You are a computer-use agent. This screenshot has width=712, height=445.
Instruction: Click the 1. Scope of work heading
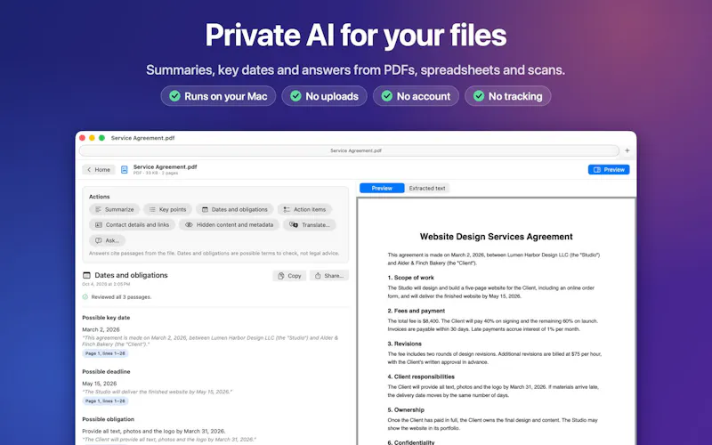tap(410, 278)
